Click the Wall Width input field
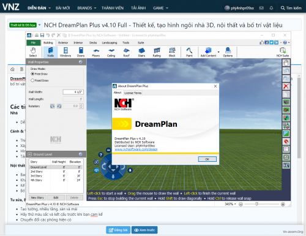306x236 pixels. 73,92
